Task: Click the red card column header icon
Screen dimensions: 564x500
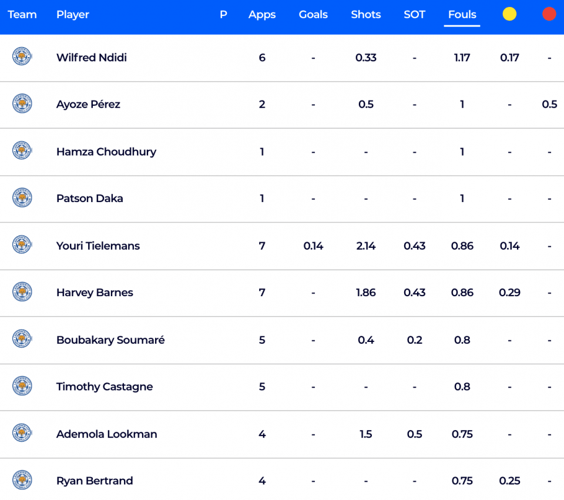Action: point(549,14)
